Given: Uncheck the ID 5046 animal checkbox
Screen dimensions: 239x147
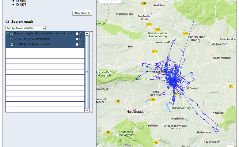Looking at the screenshot, I should pos(12,44).
